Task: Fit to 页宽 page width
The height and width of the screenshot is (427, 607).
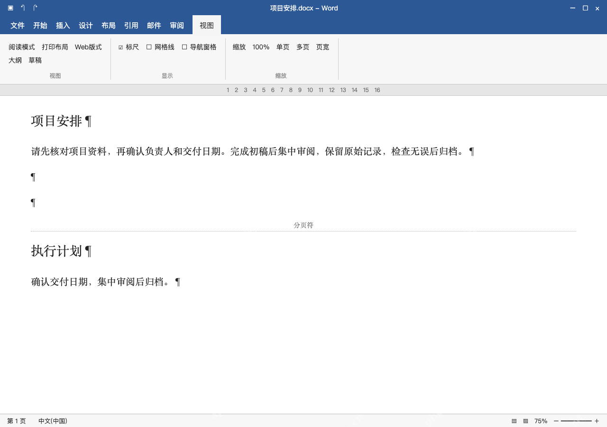Action: [323, 47]
